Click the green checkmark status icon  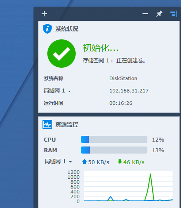(x=62, y=54)
